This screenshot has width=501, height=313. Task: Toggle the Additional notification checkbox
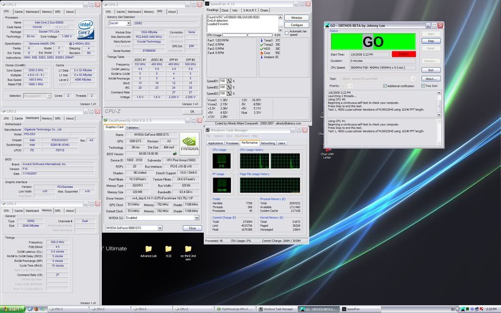[386, 86]
